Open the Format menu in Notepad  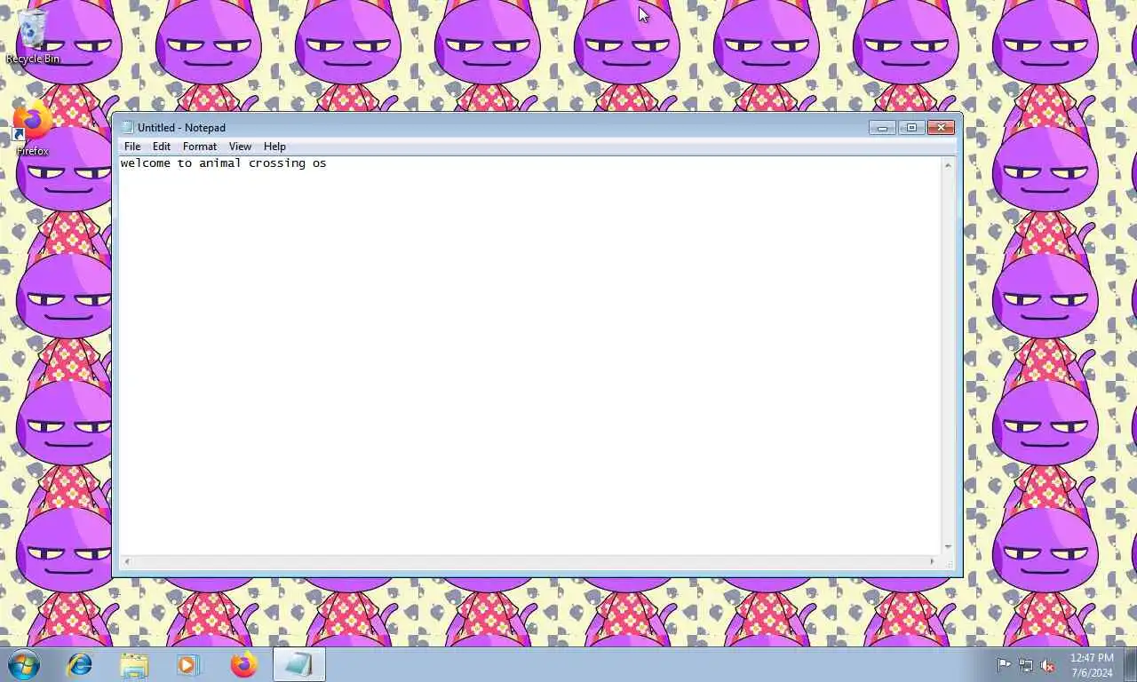point(200,147)
